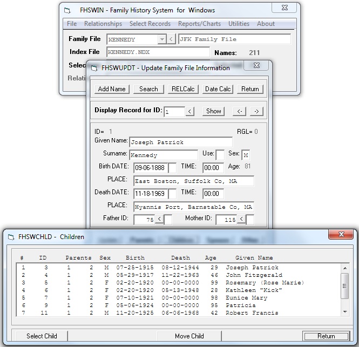Select child row Rosemary (Rose Marie)
Viewport: 359px width, 347px height.
[x=179, y=283]
